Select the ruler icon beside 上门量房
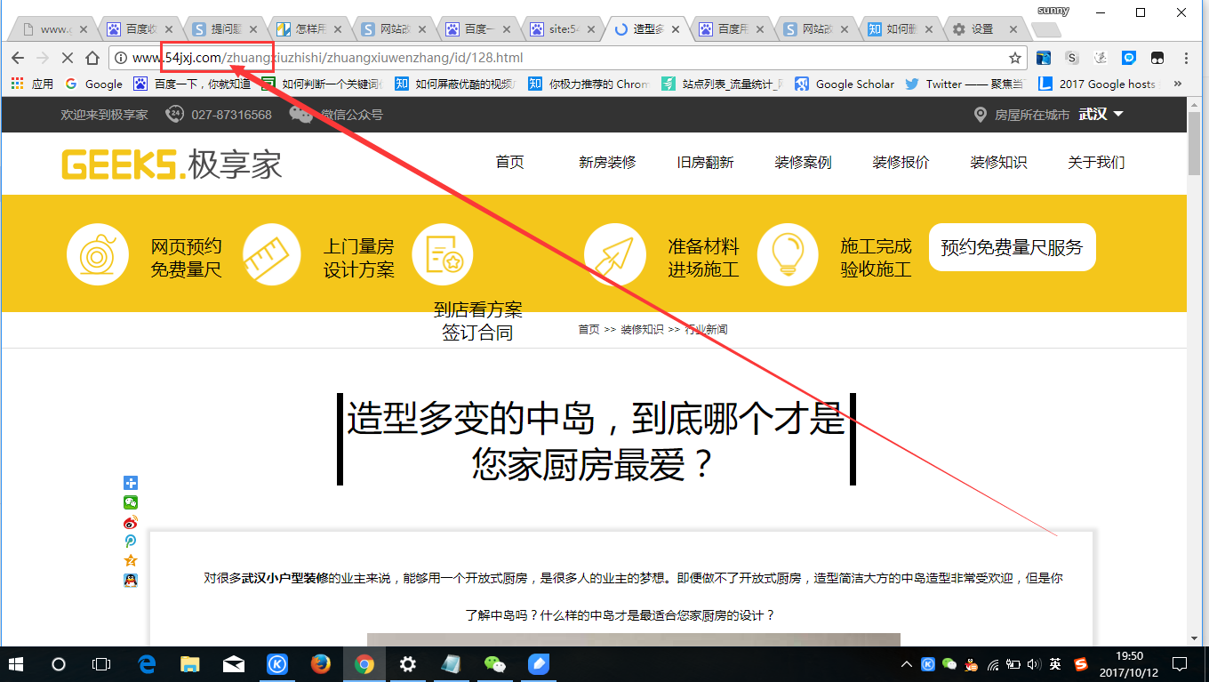Viewport: 1209px width, 682px height. (x=272, y=254)
